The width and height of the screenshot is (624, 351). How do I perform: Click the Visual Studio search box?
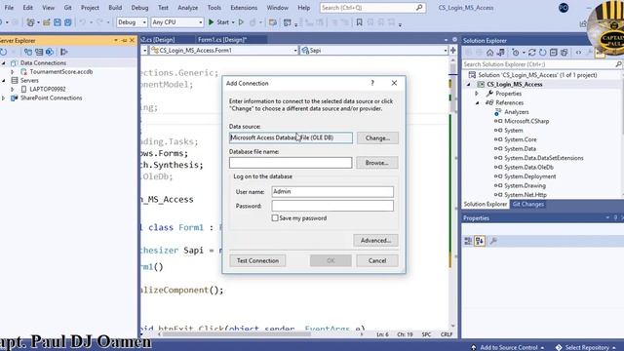pyautogui.click(x=372, y=8)
